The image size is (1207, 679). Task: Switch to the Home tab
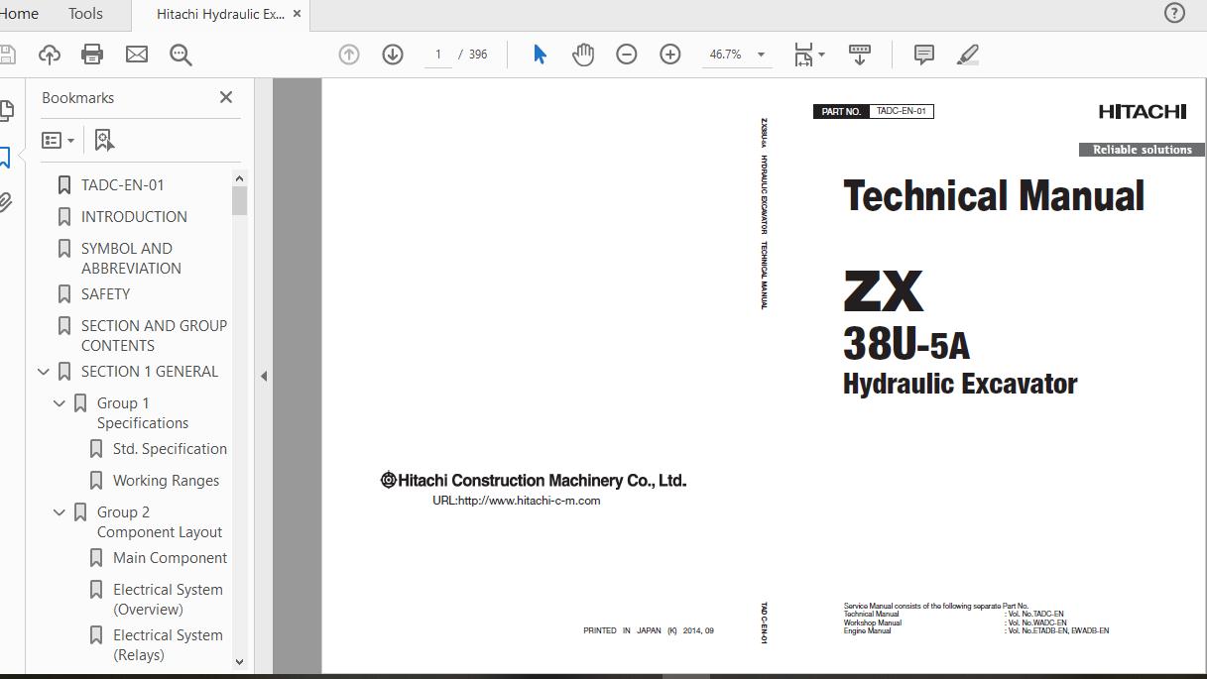(x=19, y=14)
